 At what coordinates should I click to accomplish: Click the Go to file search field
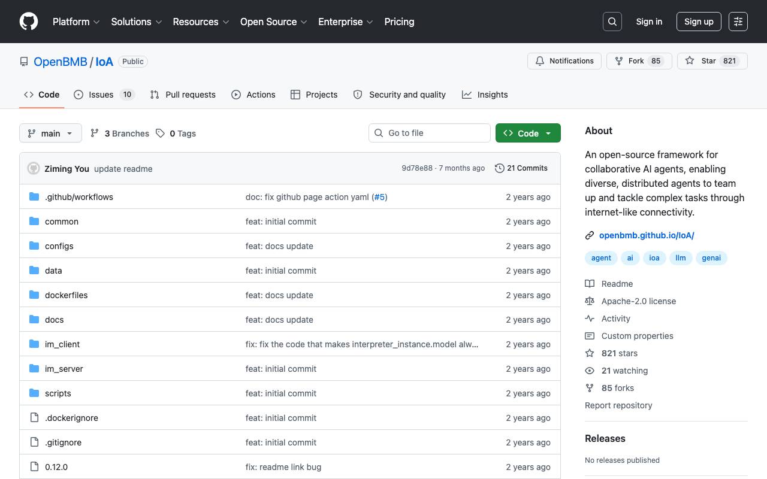(430, 133)
